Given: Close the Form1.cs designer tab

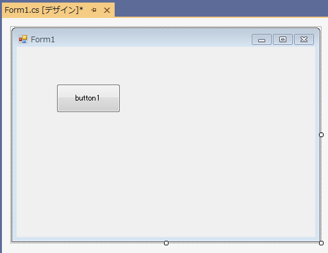Looking at the screenshot, I should click(107, 10).
